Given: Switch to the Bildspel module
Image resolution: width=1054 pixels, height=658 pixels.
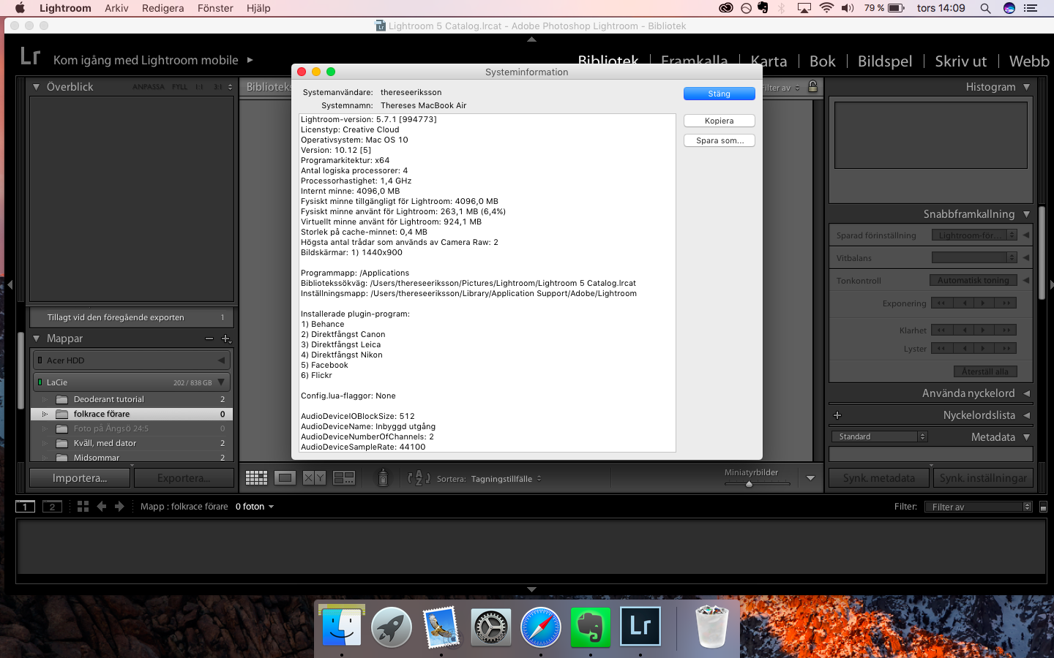Looking at the screenshot, I should pos(885,61).
